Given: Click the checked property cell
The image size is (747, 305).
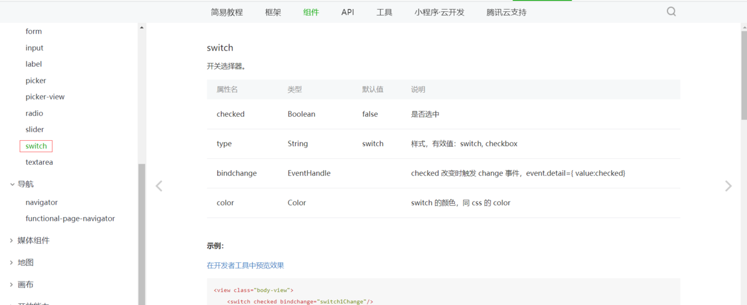Looking at the screenshot, I should [231, 114].
